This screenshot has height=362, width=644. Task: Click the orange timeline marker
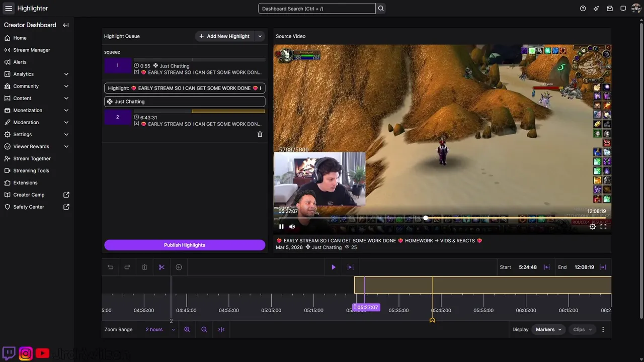pyautogui.click(x=432, y=320)
